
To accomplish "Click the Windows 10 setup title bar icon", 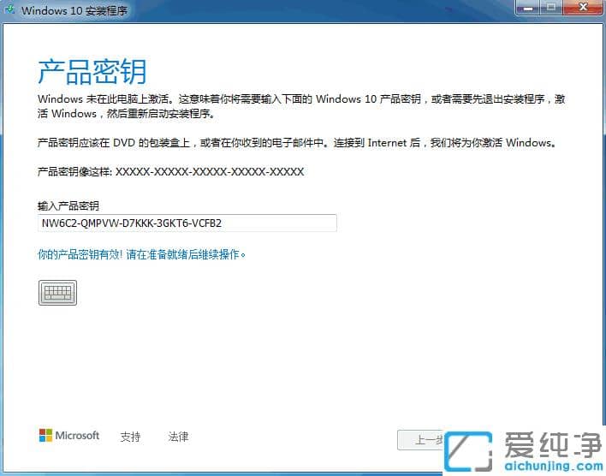I will coord(10,9).
